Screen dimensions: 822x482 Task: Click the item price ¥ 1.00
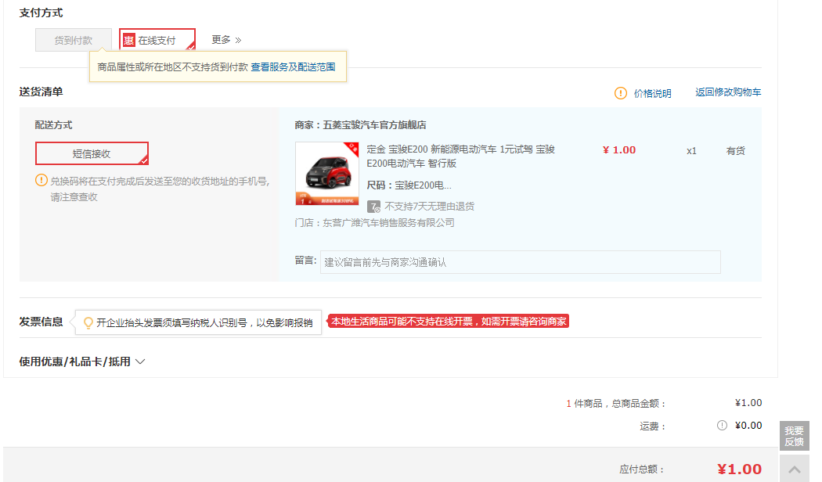coord(619,149)
